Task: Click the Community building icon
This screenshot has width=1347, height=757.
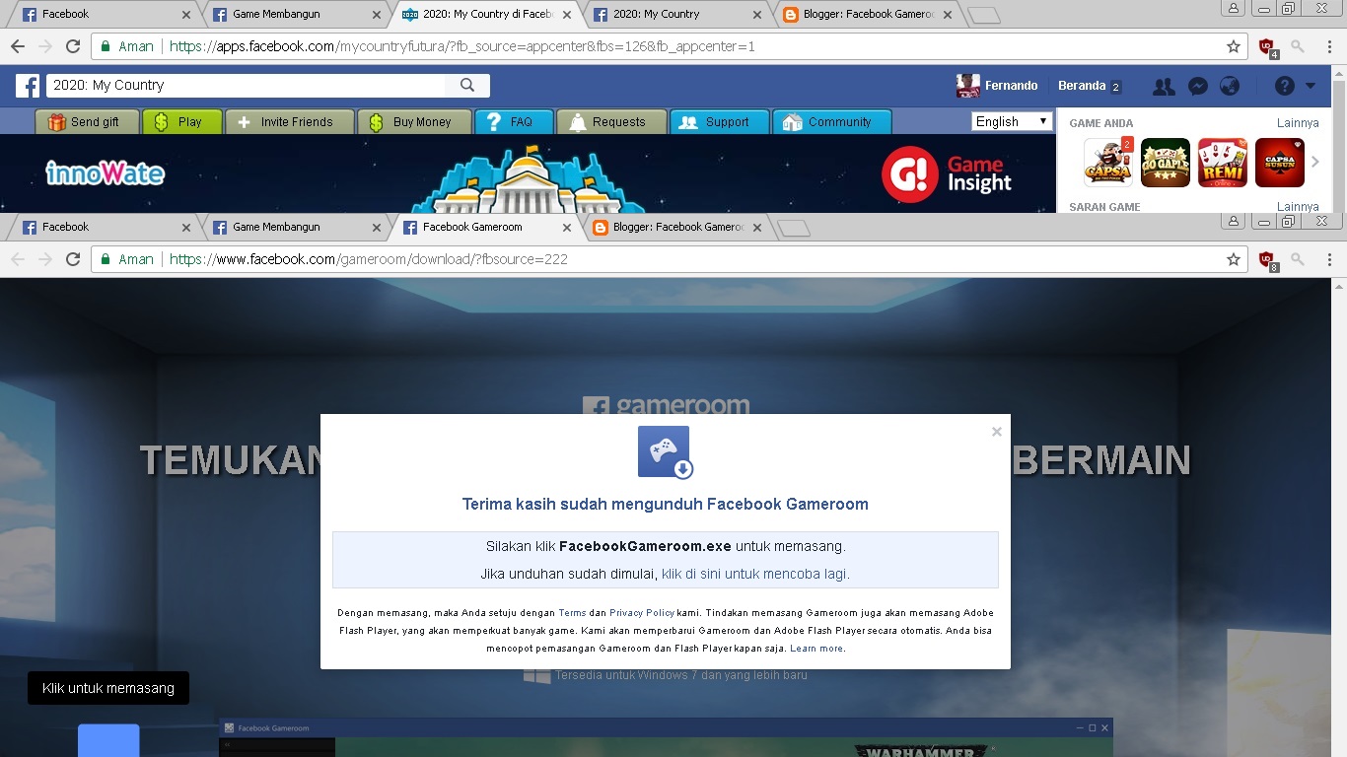Action: pyautogui.click(x=790, y=121)
